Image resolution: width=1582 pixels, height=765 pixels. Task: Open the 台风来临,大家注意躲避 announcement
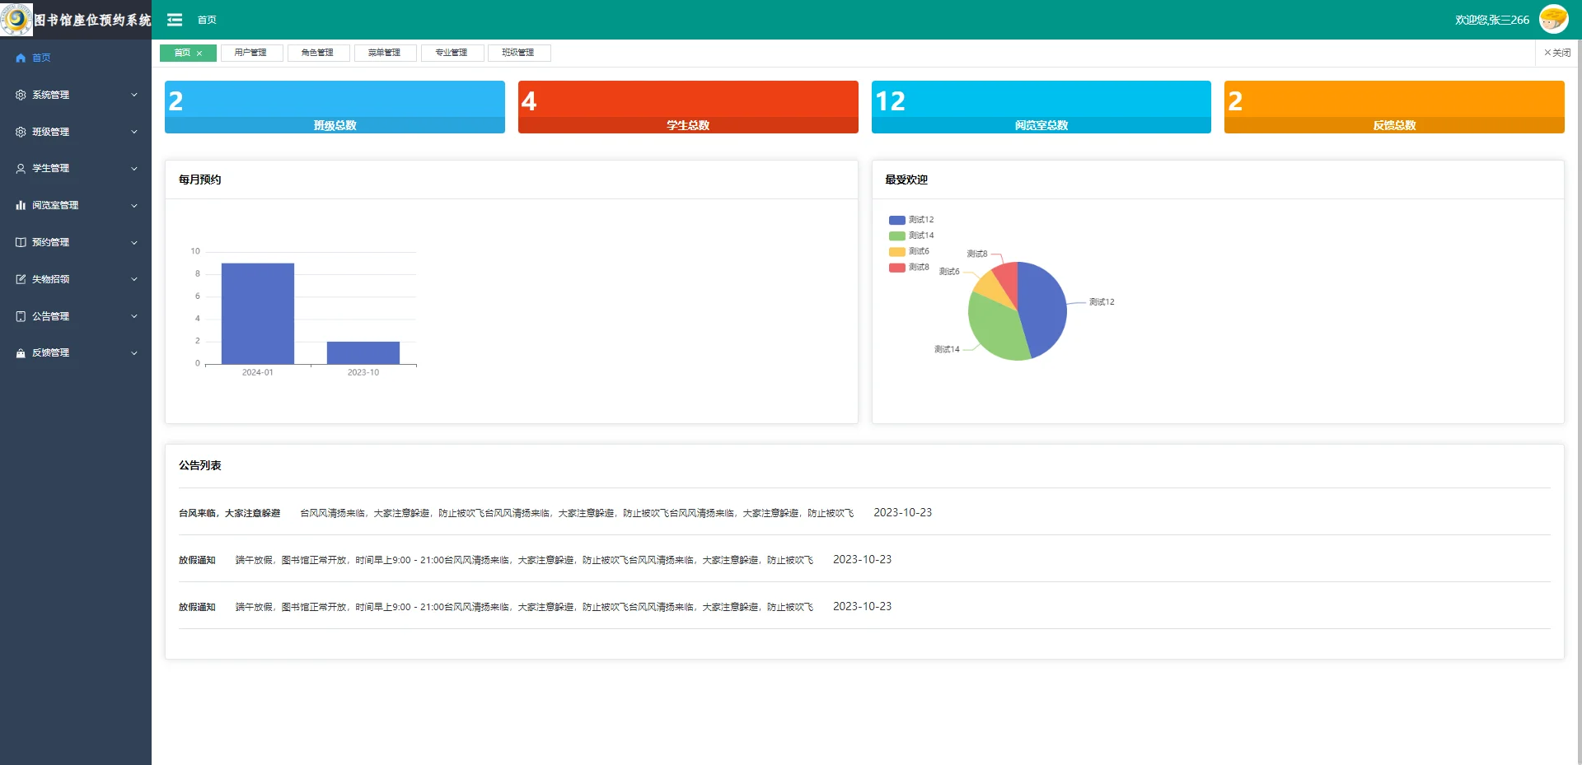(230, 513)
